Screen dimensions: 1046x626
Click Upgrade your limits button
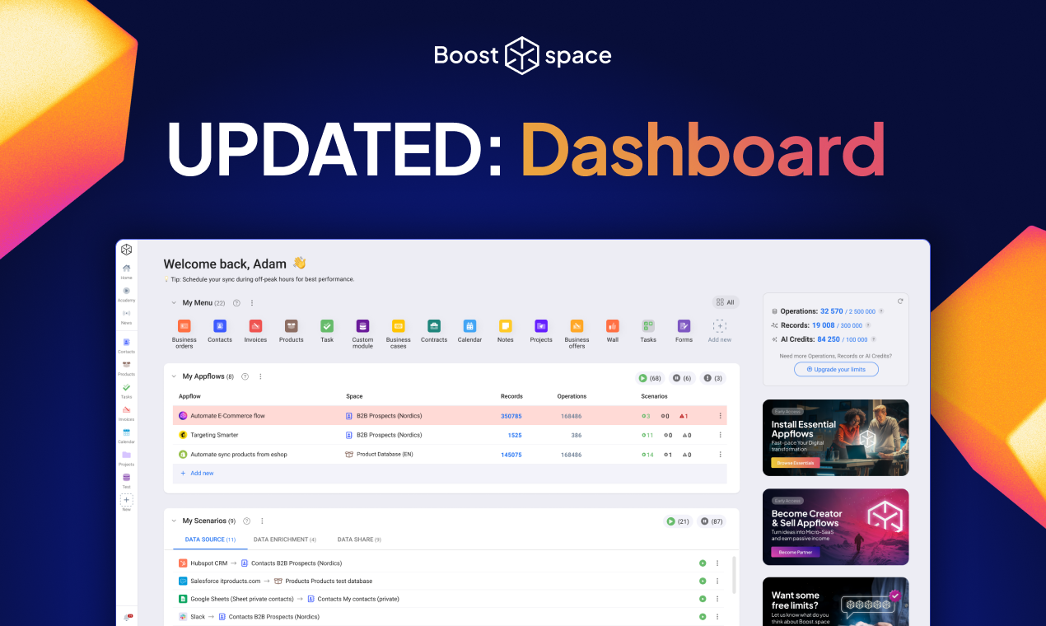pyautogui.click(x=836, y=369)
